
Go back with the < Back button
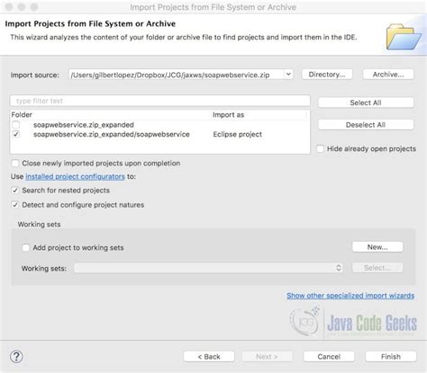[209, 357]
